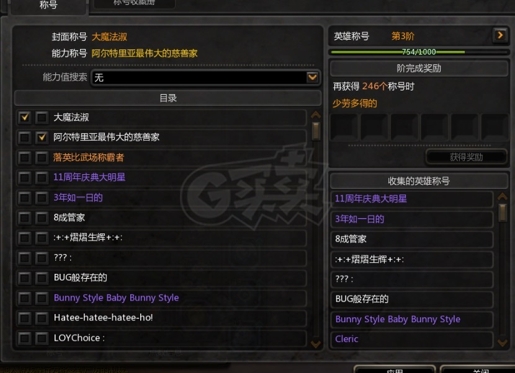The width and height of the screenshot is (515, 373).
Task: Click the collected hero titles scroll-up arrow
Action: click(x=503, y=196)
